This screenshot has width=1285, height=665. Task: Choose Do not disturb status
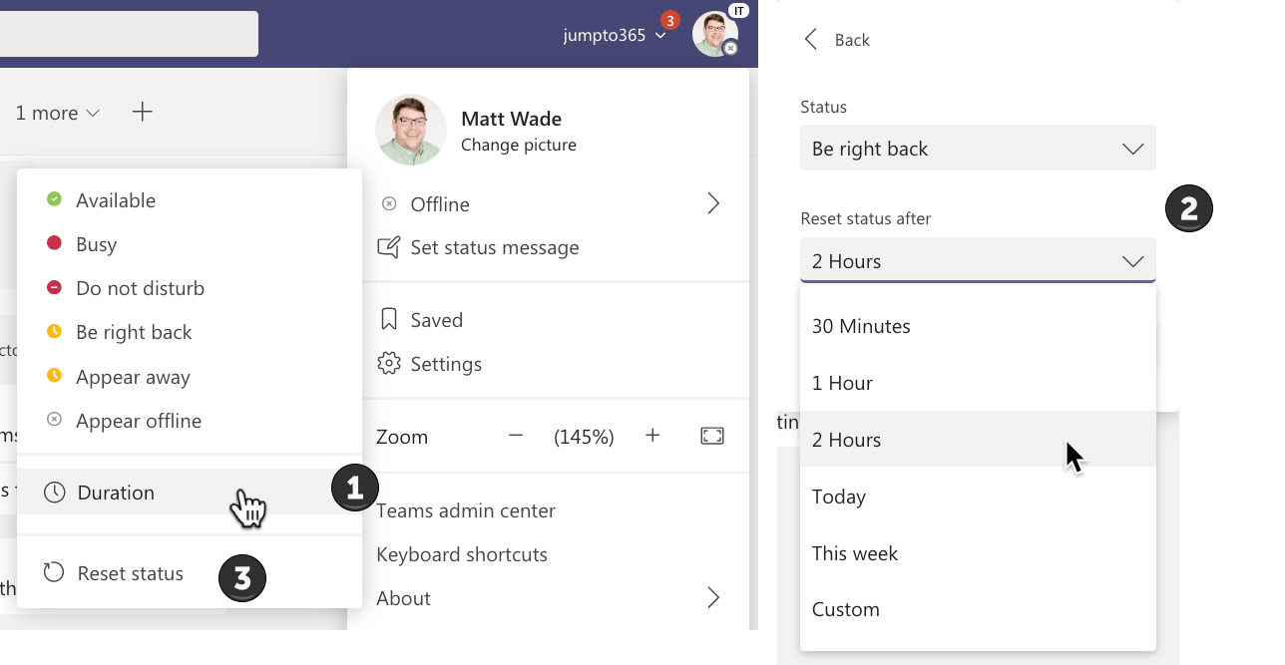coord(190,288)
